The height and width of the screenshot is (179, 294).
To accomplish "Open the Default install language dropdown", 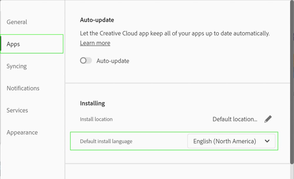I will (x=231, y=141).
